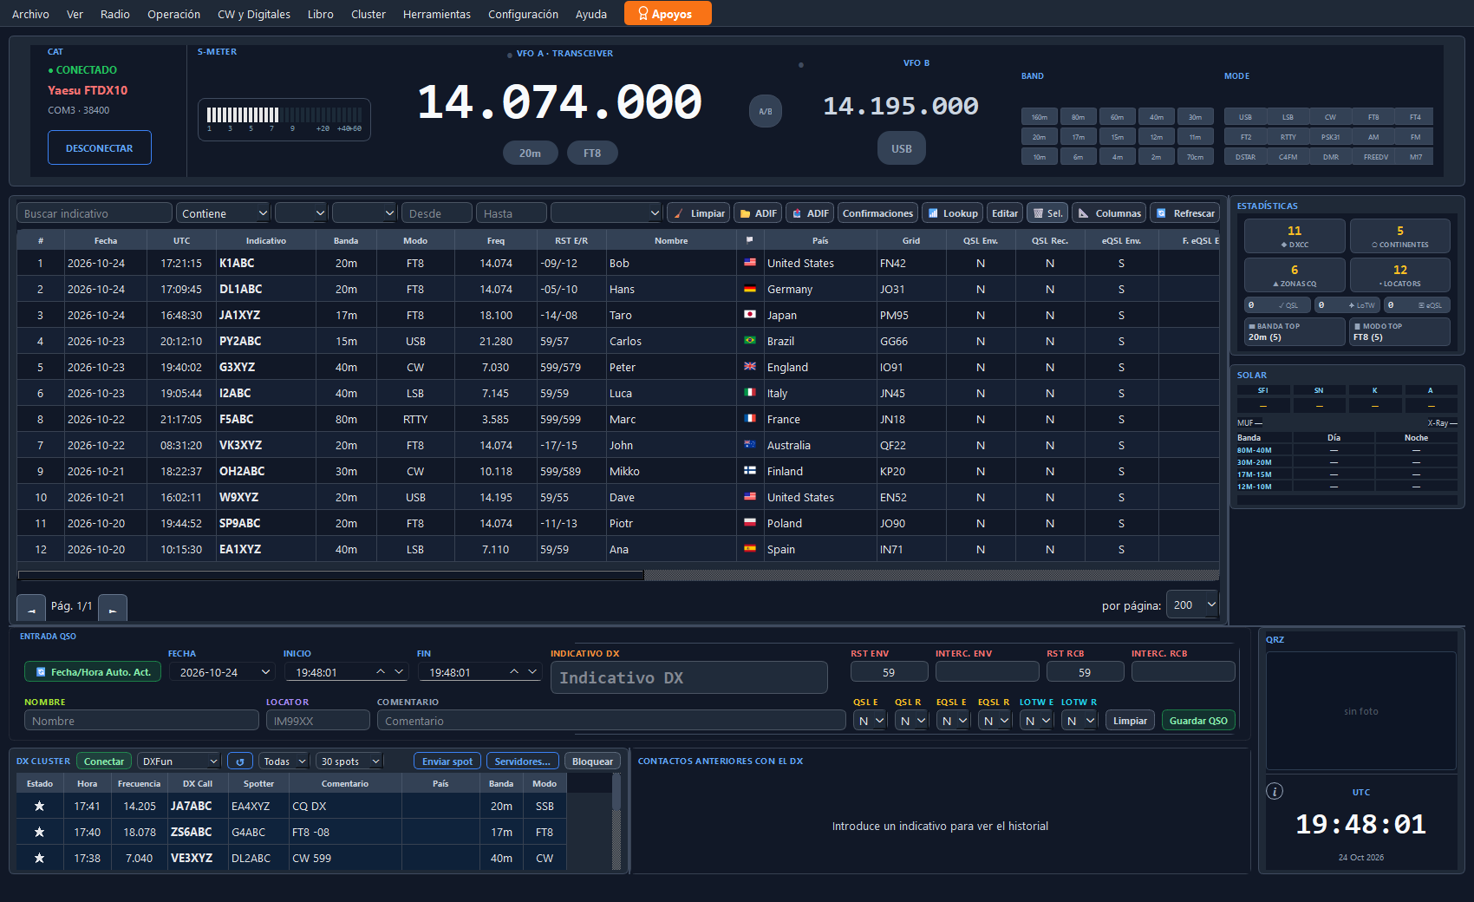Open the Columnas column chooser
The image size is (1474, 902).
pos(1109,213)
